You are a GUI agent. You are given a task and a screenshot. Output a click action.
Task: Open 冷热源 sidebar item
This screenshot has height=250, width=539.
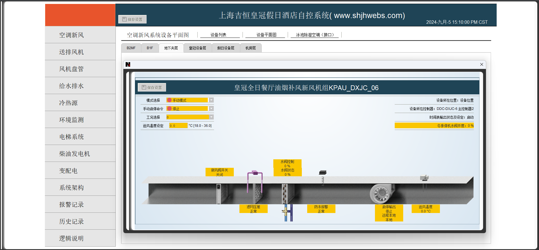coord(80,103)
